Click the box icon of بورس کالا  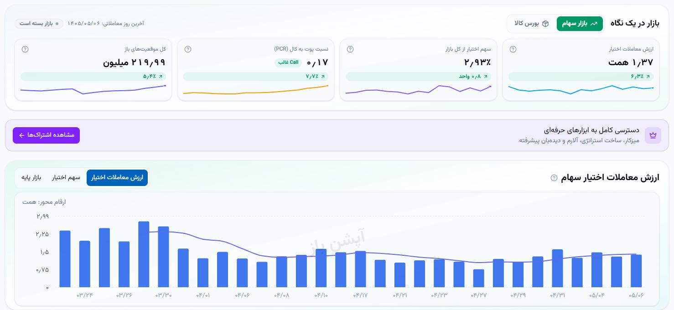[x=545, y=24]
